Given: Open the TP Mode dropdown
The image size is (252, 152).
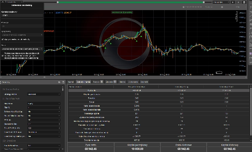Looking at the screenshot, I should point(44,120).
